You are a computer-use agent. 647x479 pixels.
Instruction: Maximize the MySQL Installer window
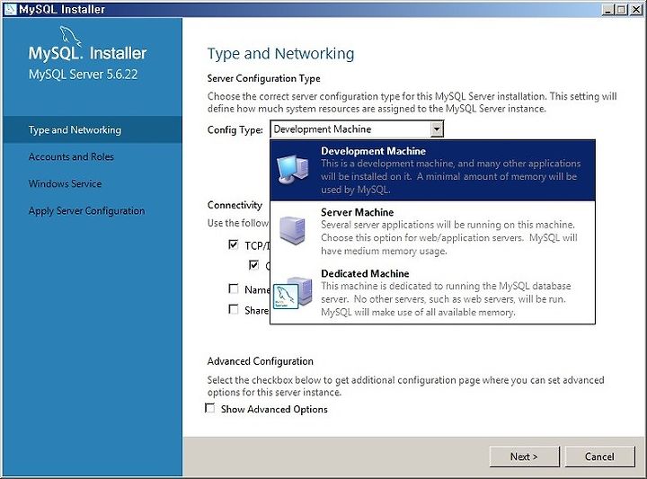(622, 9)
